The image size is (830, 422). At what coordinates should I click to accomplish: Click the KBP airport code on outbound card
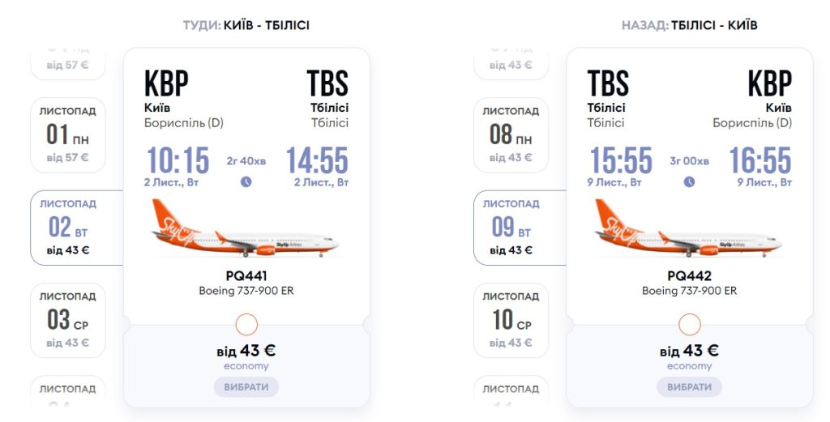(x=166, y=83)
